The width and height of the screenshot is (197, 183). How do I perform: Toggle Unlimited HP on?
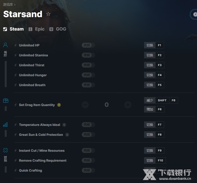[x=88, y=45]
